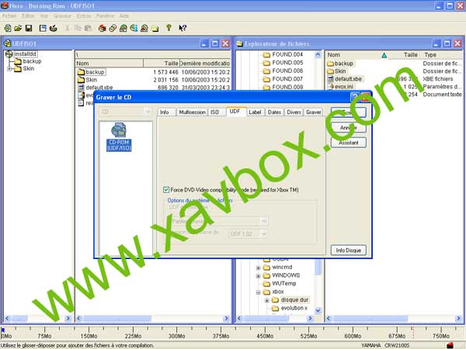Select the FOUND.007 folder
The image size is (466, 349).
[287, 79]
